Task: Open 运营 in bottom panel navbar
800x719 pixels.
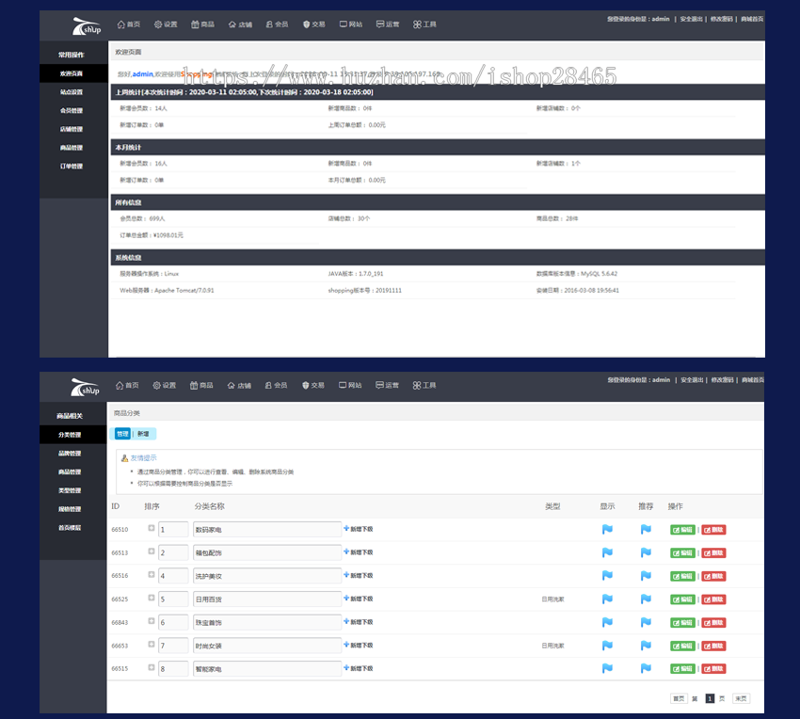Action: pos(387,385)
